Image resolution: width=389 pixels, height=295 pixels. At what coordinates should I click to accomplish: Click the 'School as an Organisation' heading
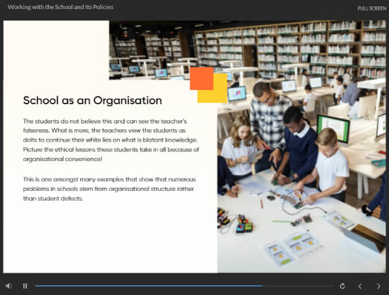click(93, 100)
